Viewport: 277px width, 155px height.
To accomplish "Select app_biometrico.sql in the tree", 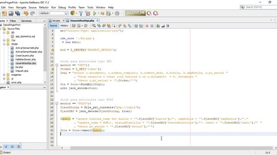I will click(x=25, y=36).
